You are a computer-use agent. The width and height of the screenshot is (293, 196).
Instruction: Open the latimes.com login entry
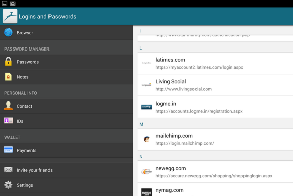click(x=215, y=63)
